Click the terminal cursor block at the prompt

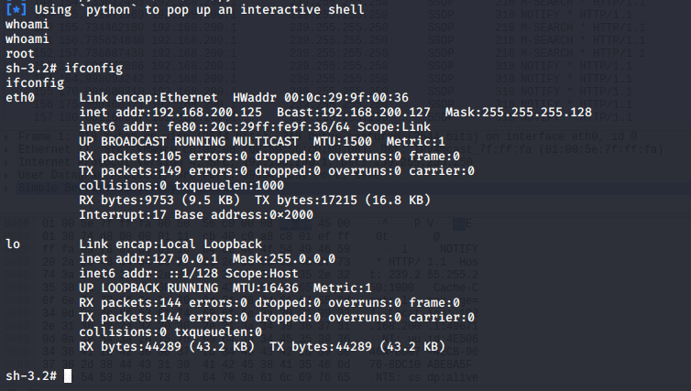click(68, 375)
